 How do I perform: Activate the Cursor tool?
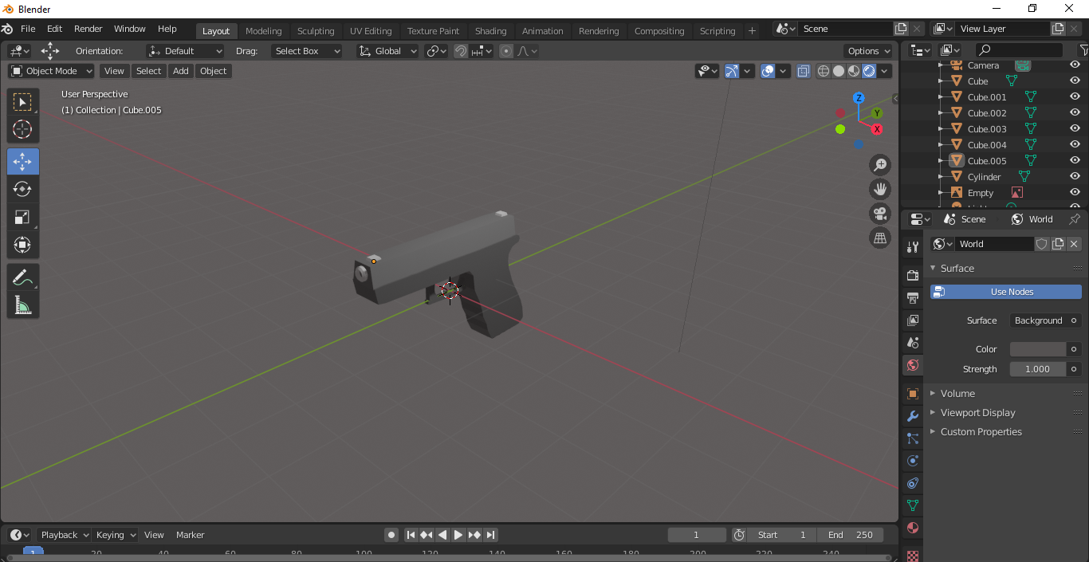coord(23,129)
